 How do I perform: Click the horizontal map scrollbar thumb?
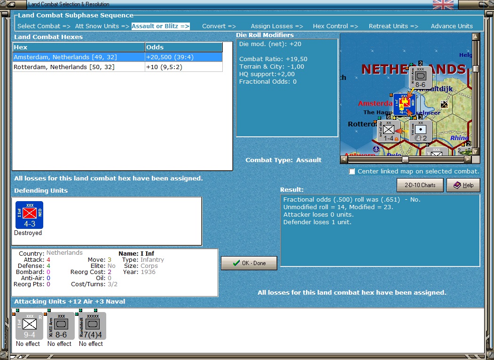coord(405,159)
